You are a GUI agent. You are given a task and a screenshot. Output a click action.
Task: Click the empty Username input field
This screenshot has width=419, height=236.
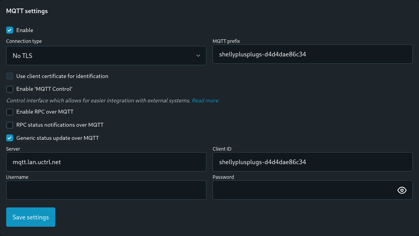(x=106, y=190)
